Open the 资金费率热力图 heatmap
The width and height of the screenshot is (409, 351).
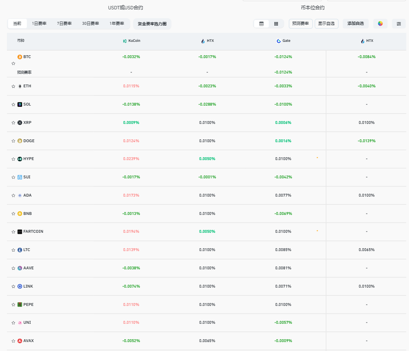(152, 24)
